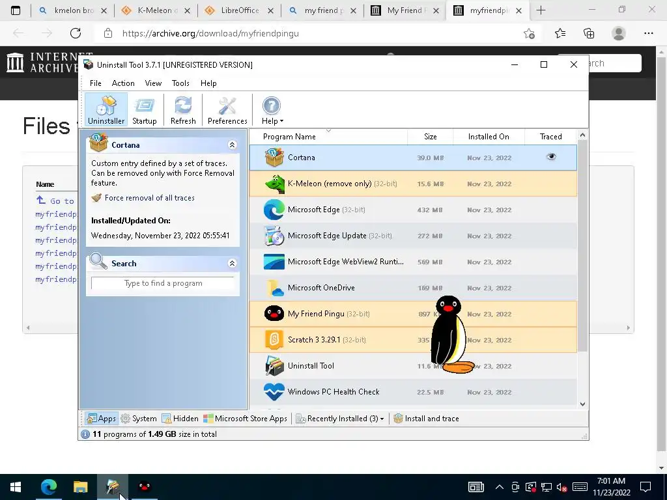Open the View menu
The height and width of the screenshot is (500, 667).
153,83
